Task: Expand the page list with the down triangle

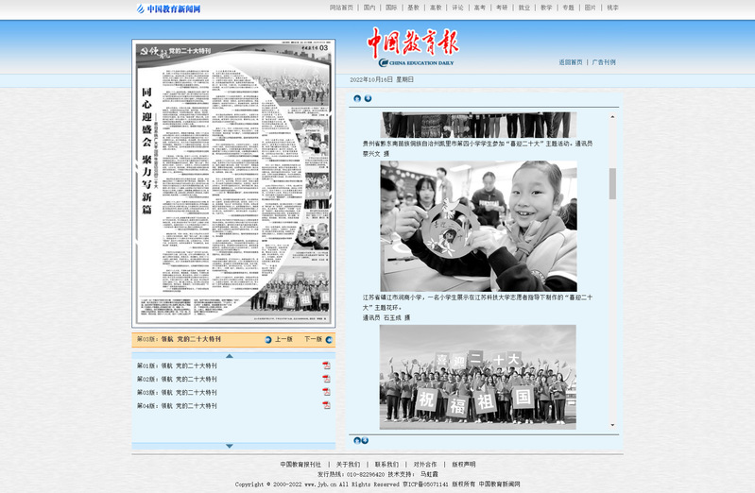Action: tap(229, 446)
